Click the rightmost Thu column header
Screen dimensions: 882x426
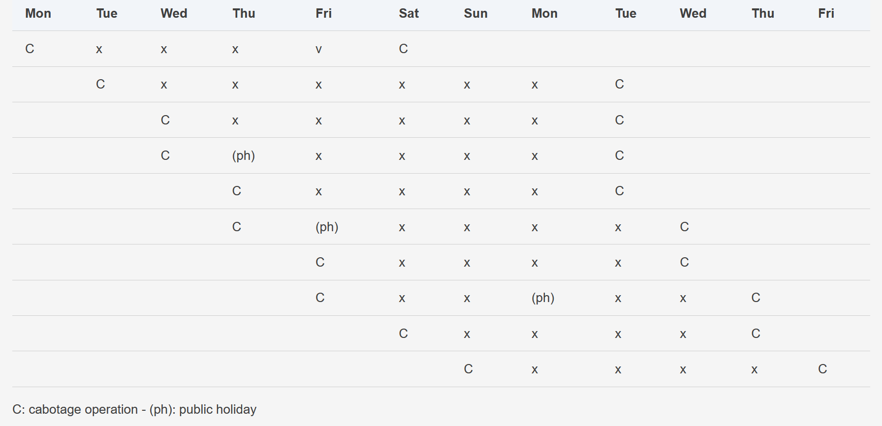(762, 13)
